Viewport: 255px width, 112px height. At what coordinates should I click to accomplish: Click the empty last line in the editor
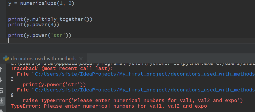point(55,41)
